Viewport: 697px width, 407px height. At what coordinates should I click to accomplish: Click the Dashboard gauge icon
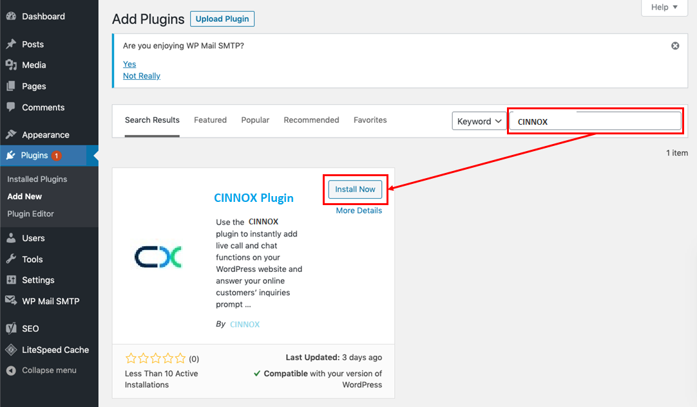pyautogui.click(x=11, y=17)
